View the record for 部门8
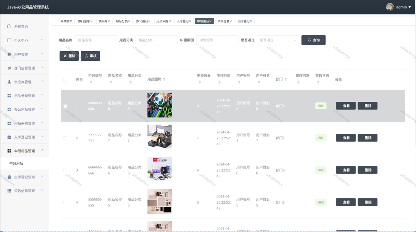Image resolution: width=416 pixels, height=232 pixels. [x=346, y=106]
